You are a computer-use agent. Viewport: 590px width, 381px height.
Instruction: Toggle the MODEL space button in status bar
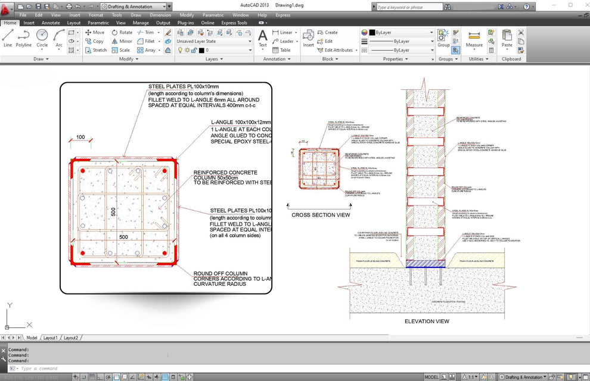tap(431, 377)
